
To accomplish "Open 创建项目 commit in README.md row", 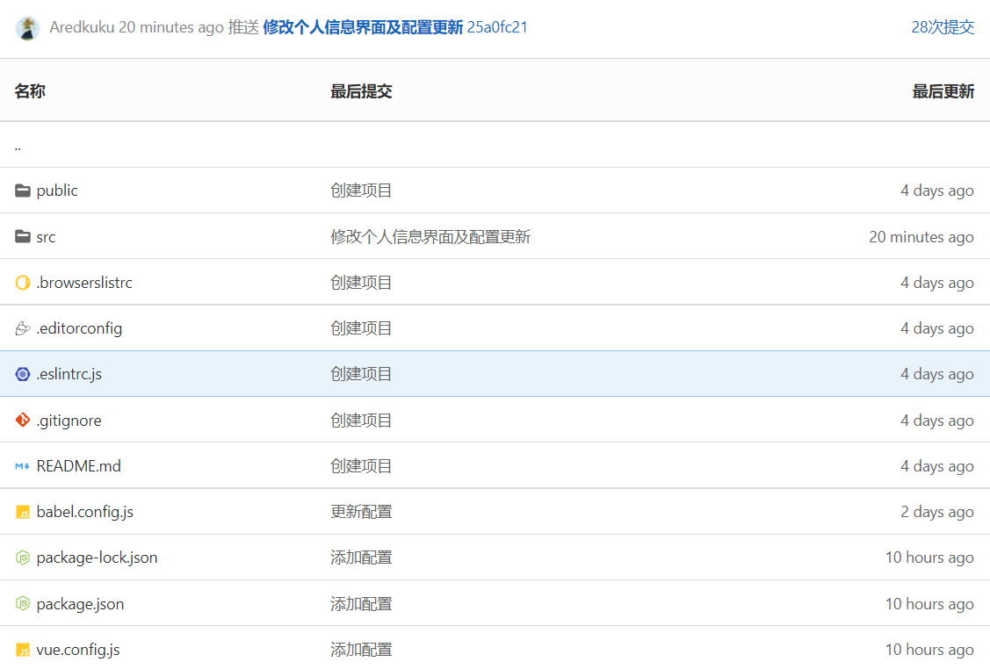I will point(361,466).
